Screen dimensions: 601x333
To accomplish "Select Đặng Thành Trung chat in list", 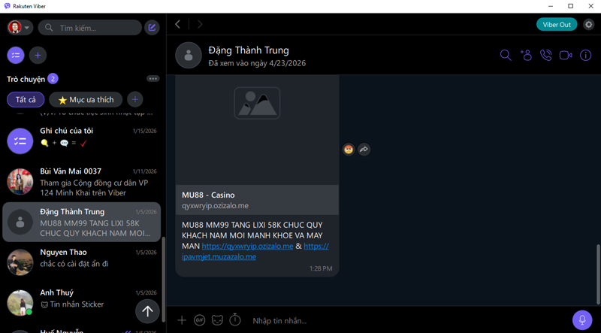I will click(x=82, y=223).
